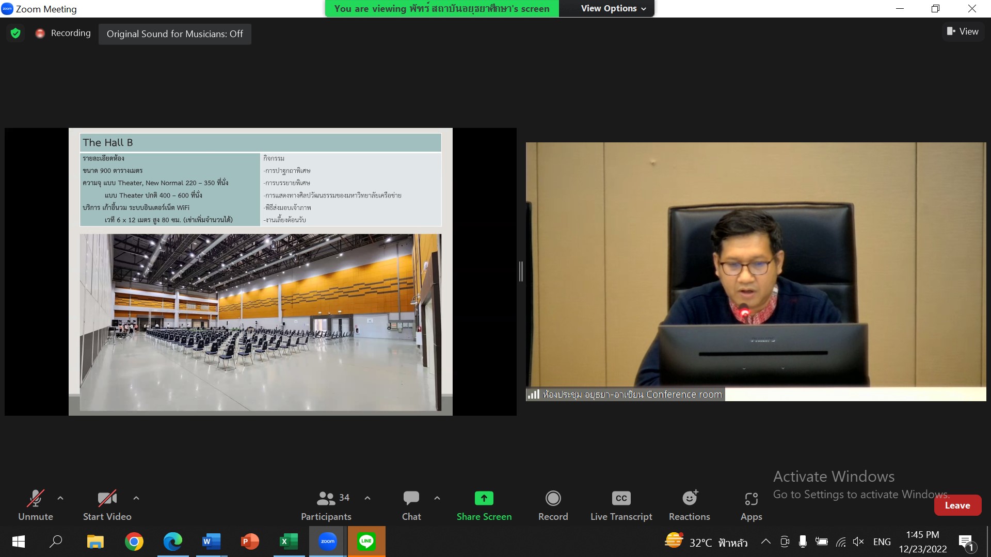
Task: Open the Participants panel
Action: 326,505
